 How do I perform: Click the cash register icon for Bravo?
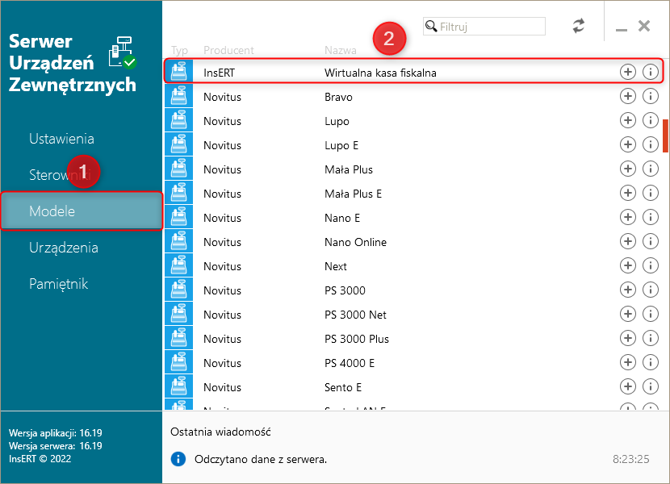pos(178,96)
